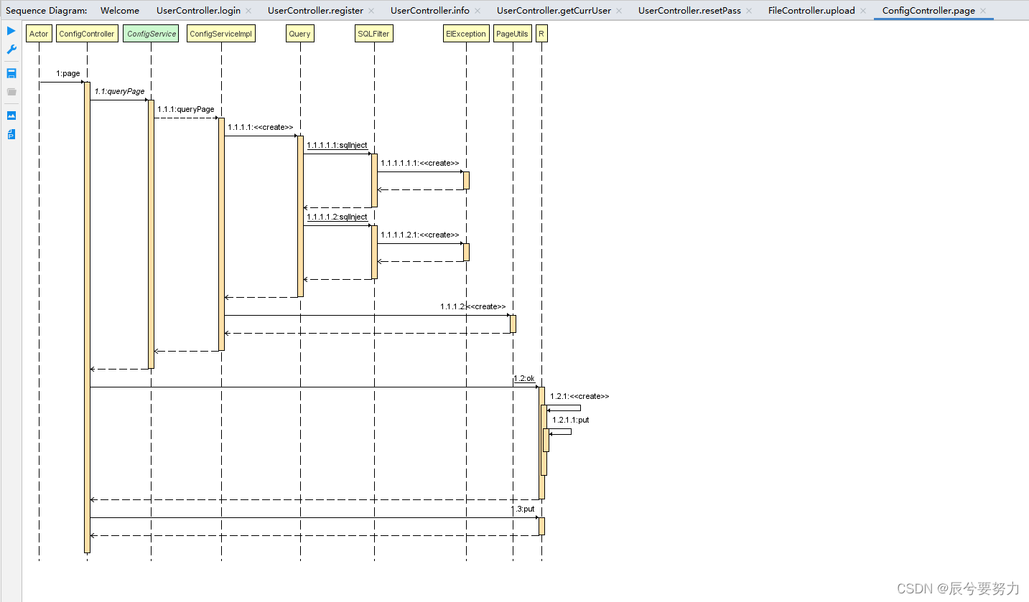Viewport: 1029px width, 602px height.
Task: Switch to UserController.info tab
Action: (x=430, y=11)
